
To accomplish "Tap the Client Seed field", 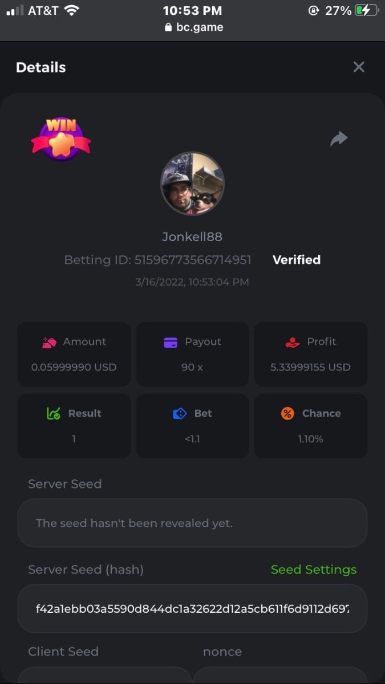I will click(105, 675).
